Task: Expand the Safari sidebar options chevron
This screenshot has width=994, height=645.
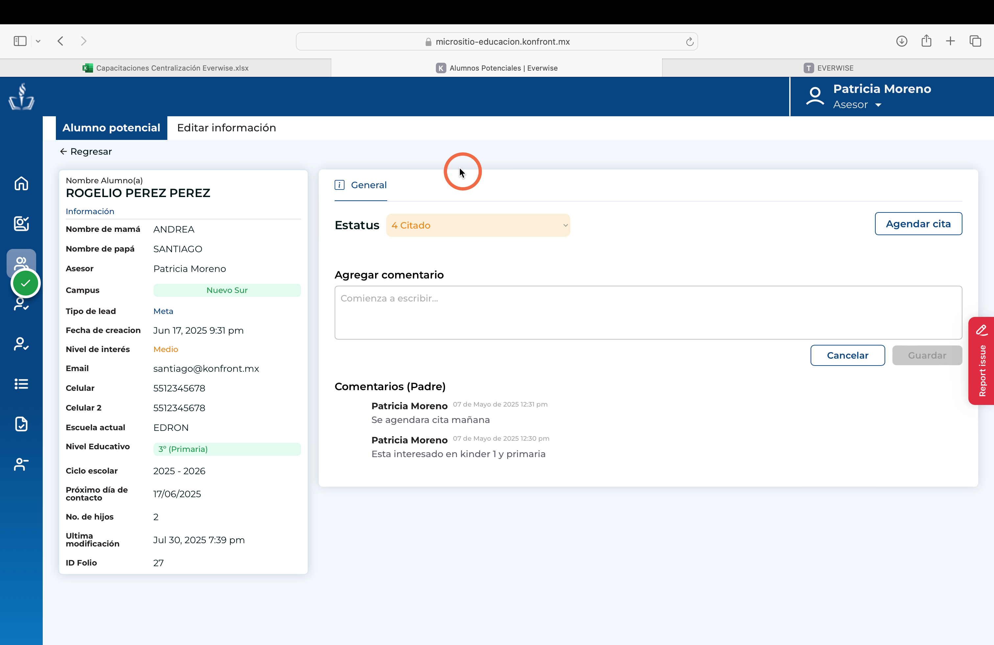Action: click(38, 41)
